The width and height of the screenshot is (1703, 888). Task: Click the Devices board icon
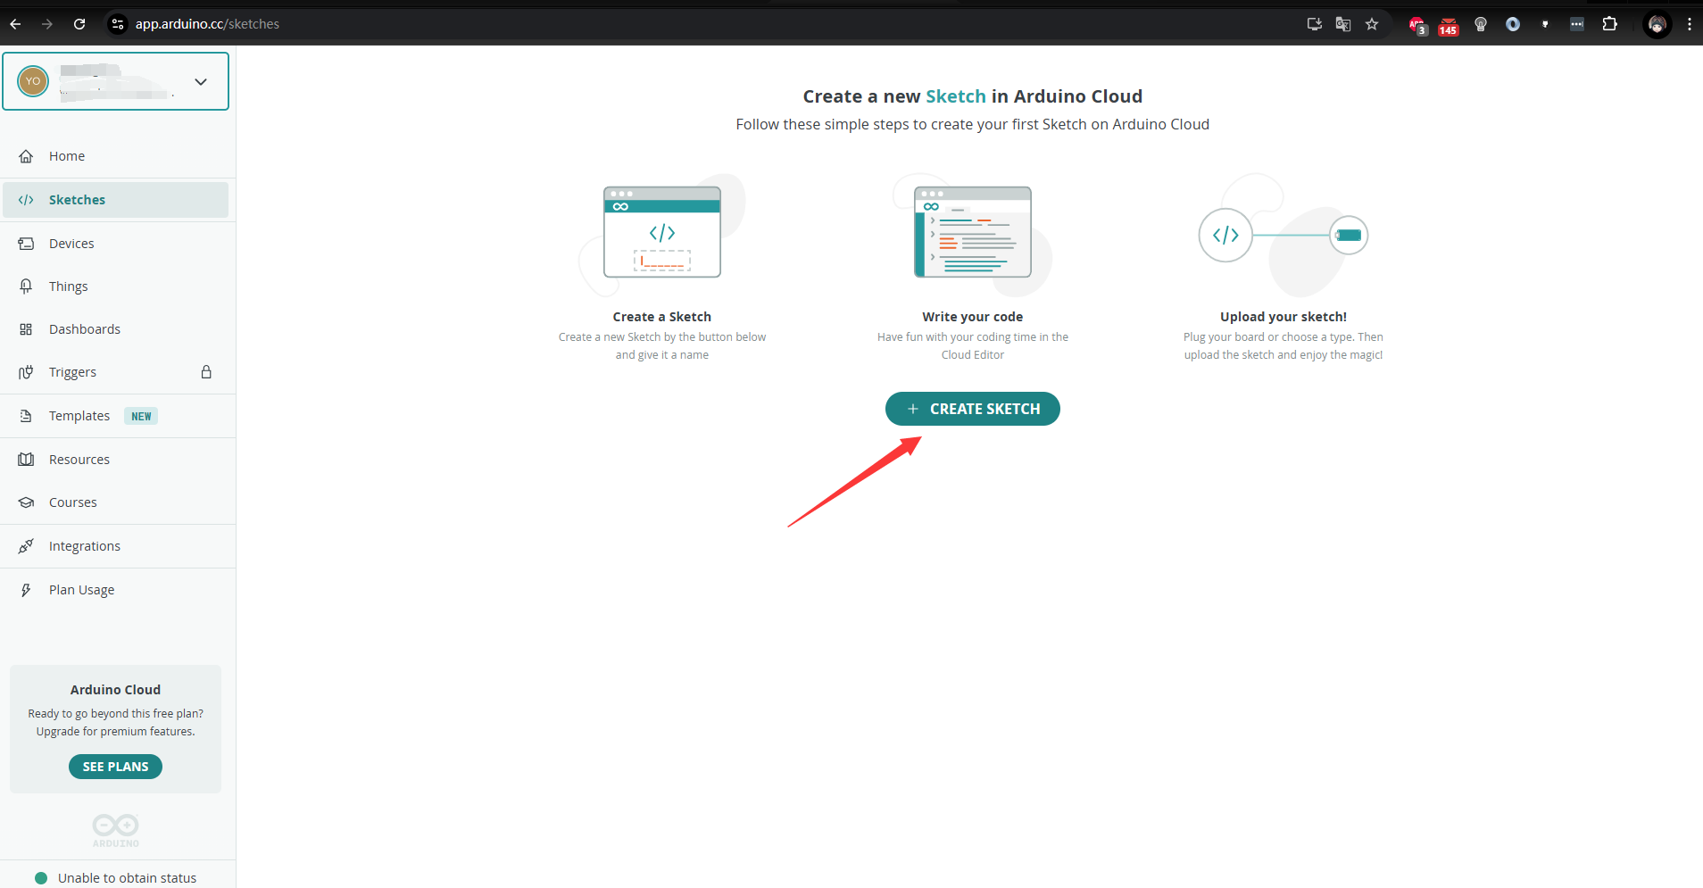point(26,244)
